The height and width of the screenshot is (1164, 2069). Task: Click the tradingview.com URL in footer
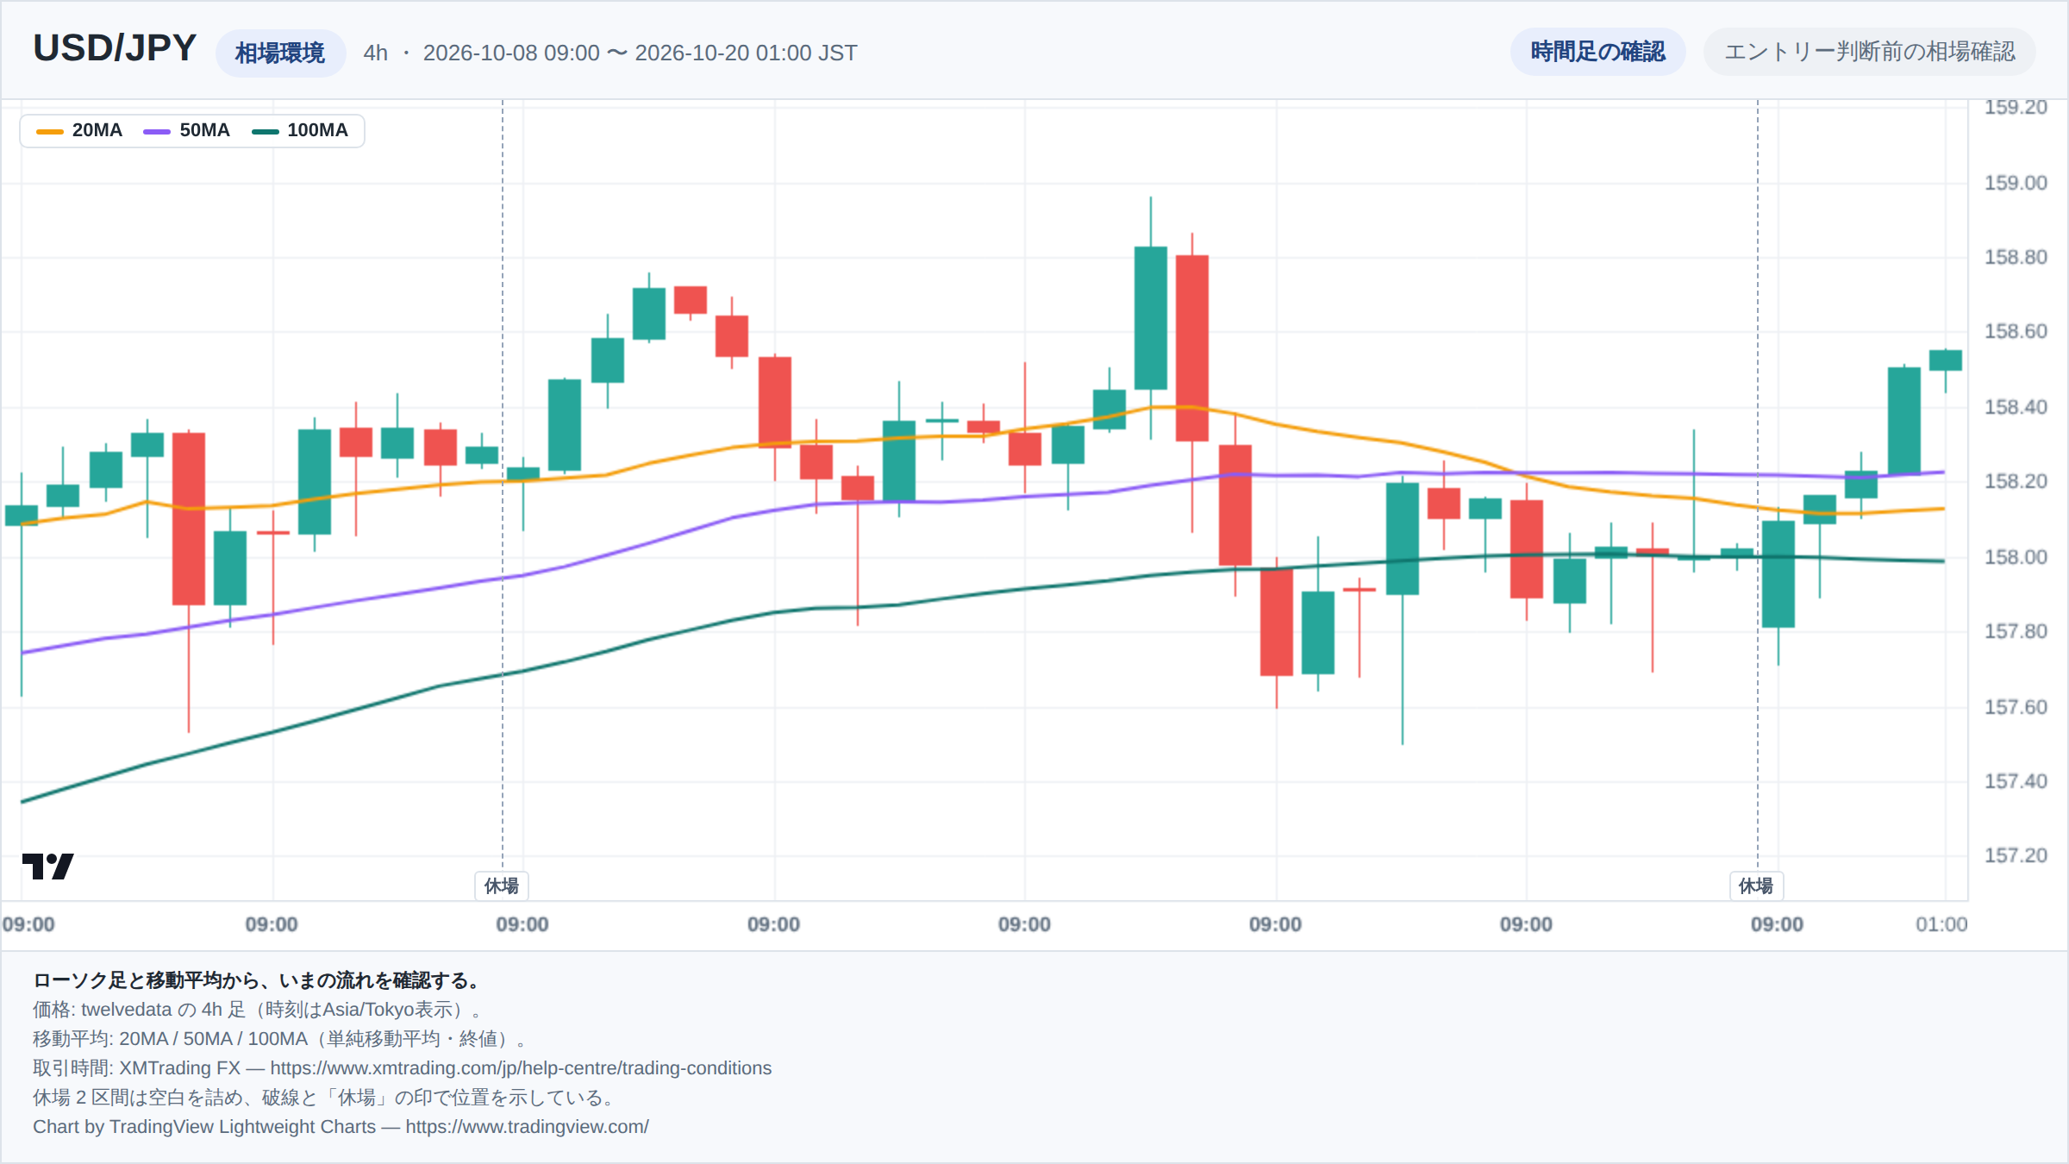527,1127
